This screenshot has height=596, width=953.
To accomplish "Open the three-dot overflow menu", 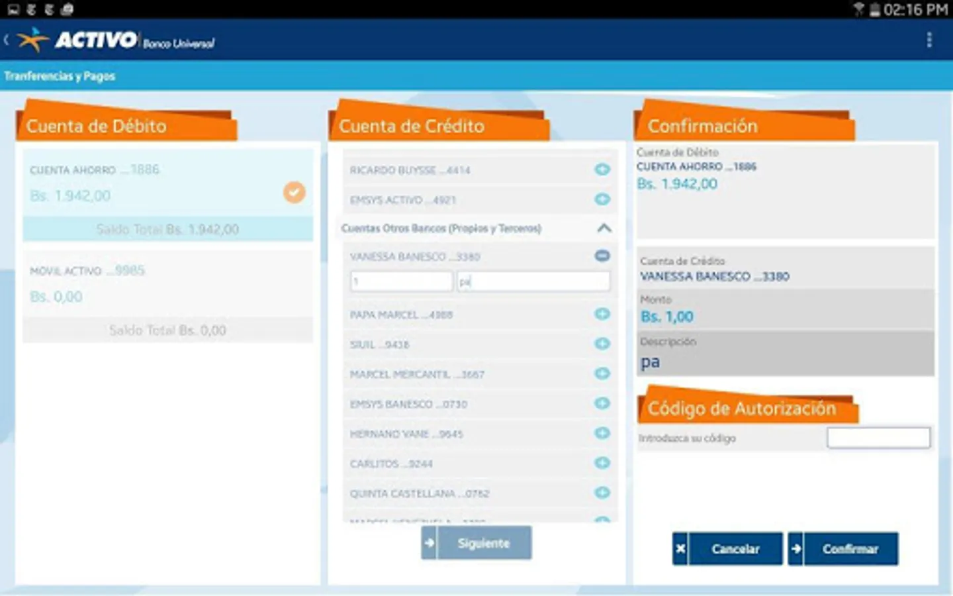I will [929, 40].
